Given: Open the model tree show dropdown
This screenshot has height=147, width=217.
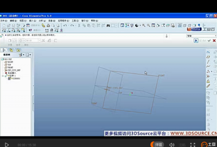Looking at the screenshot, I should click(28, 55).
